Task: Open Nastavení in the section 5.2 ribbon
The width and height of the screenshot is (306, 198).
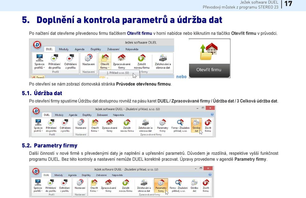Action: click(x=80, y=185)
